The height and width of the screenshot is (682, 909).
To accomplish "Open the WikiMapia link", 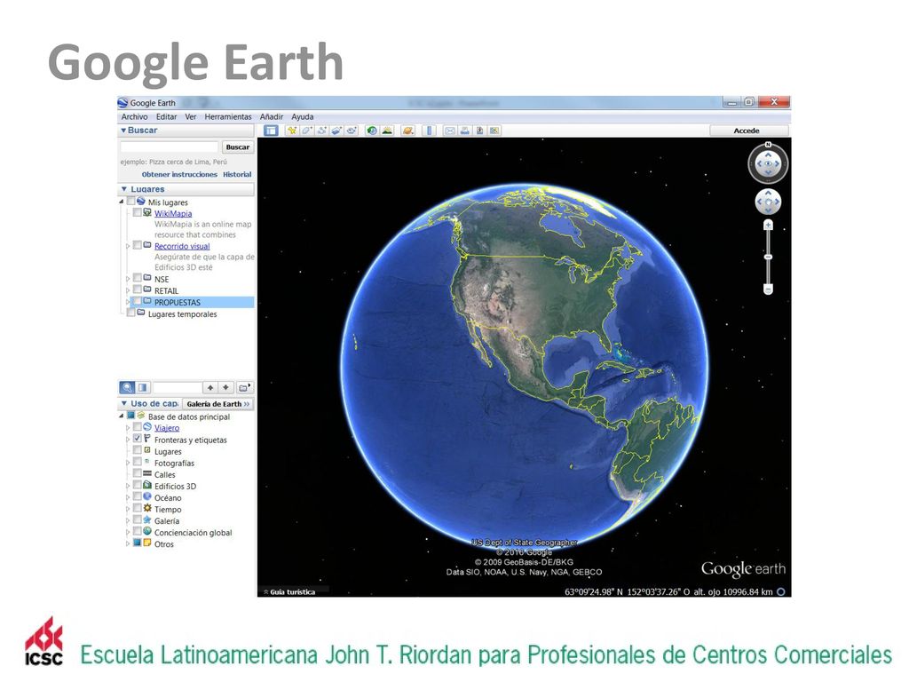I will coord(173,213).
